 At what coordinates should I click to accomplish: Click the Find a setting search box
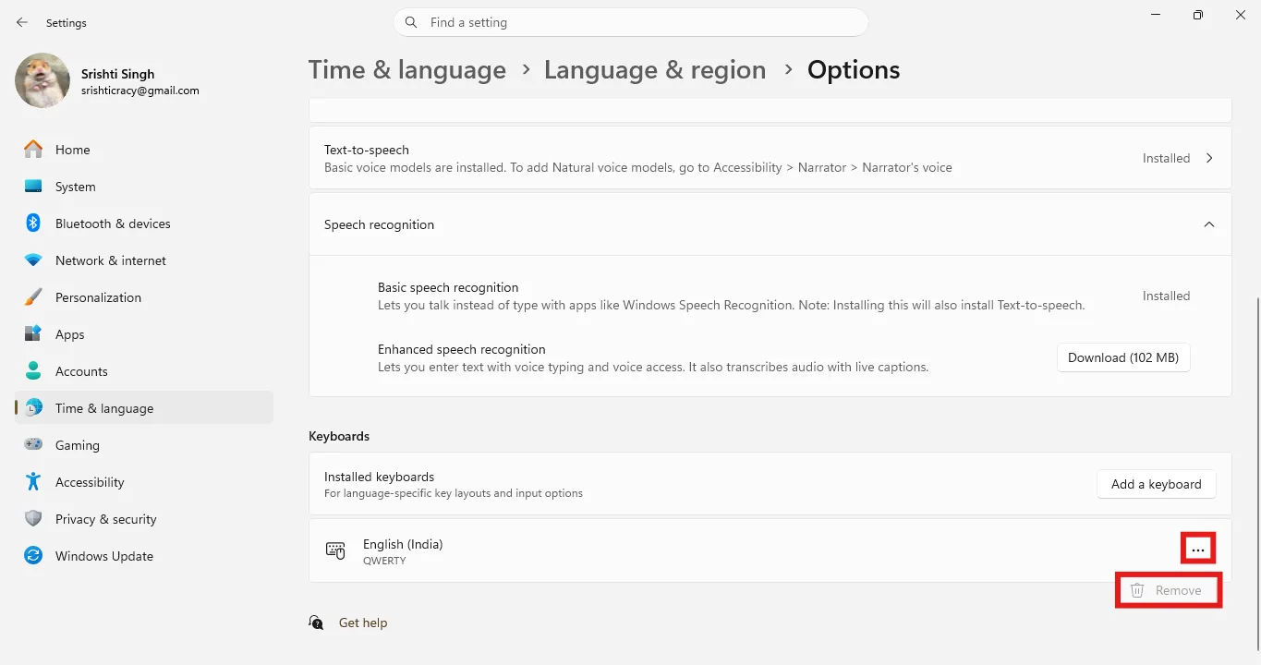point(631,22)
